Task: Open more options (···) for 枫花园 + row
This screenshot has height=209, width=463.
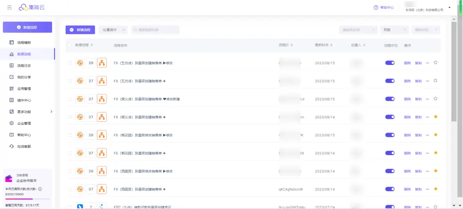Action: tap(427, 153)
